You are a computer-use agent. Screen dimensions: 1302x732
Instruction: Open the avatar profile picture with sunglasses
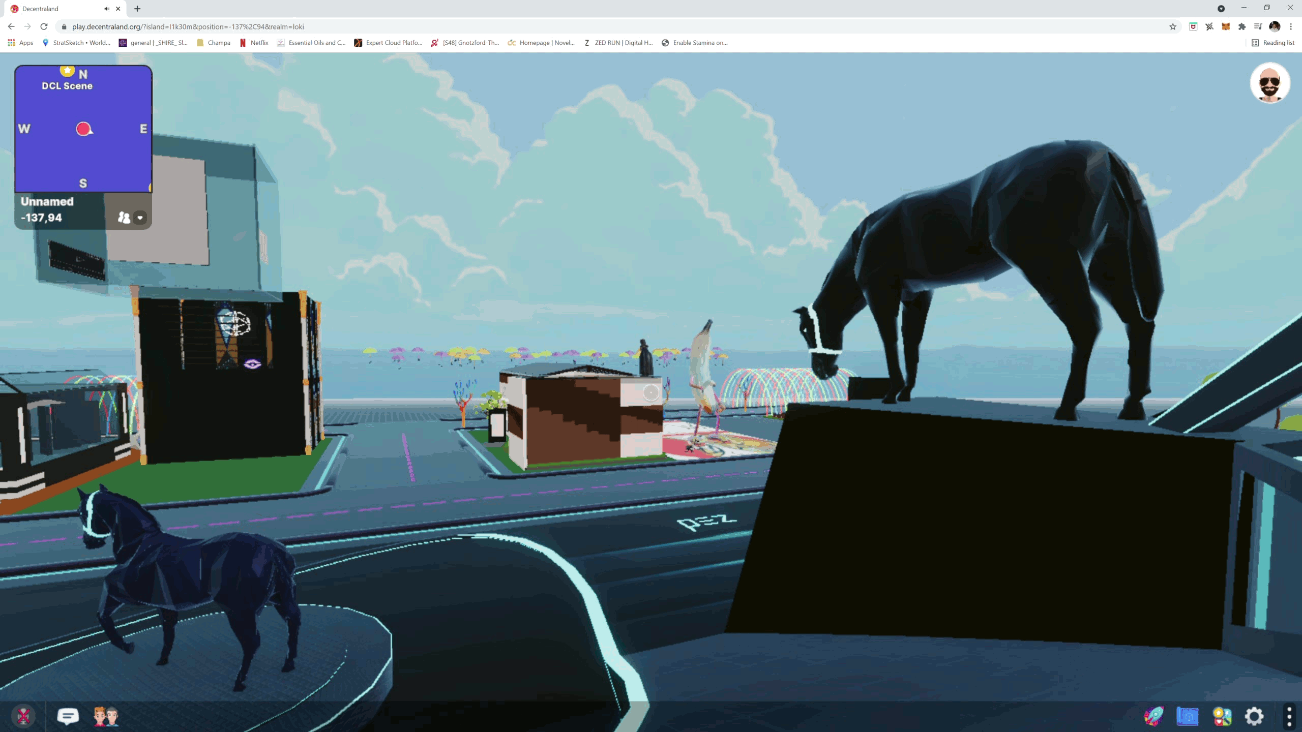click(1270, 83)
